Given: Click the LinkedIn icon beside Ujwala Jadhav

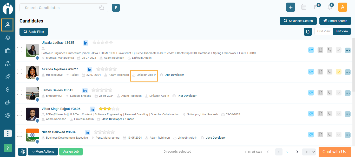Looking at the screenshot, I should (x=86, y=43).
